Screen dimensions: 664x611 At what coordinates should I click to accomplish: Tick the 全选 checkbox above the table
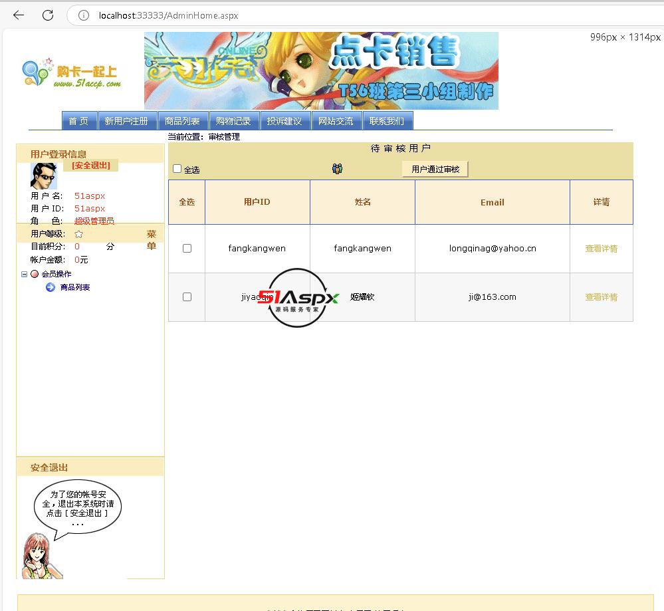pos(177,169)
